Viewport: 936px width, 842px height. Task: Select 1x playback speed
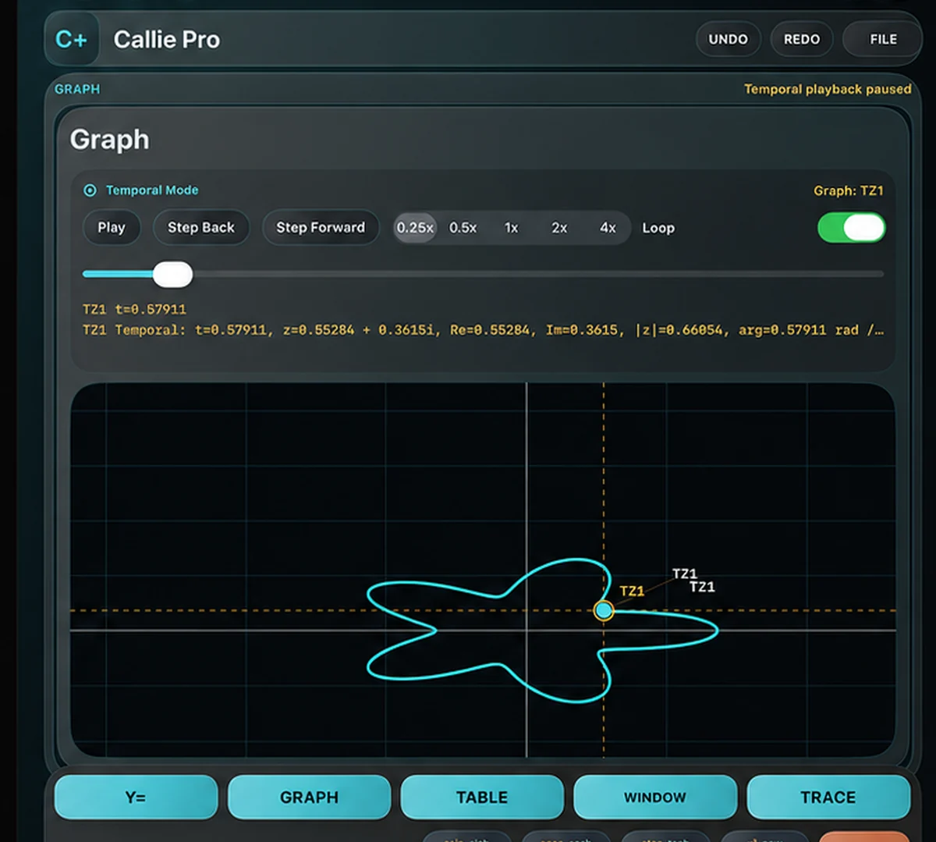511,228
